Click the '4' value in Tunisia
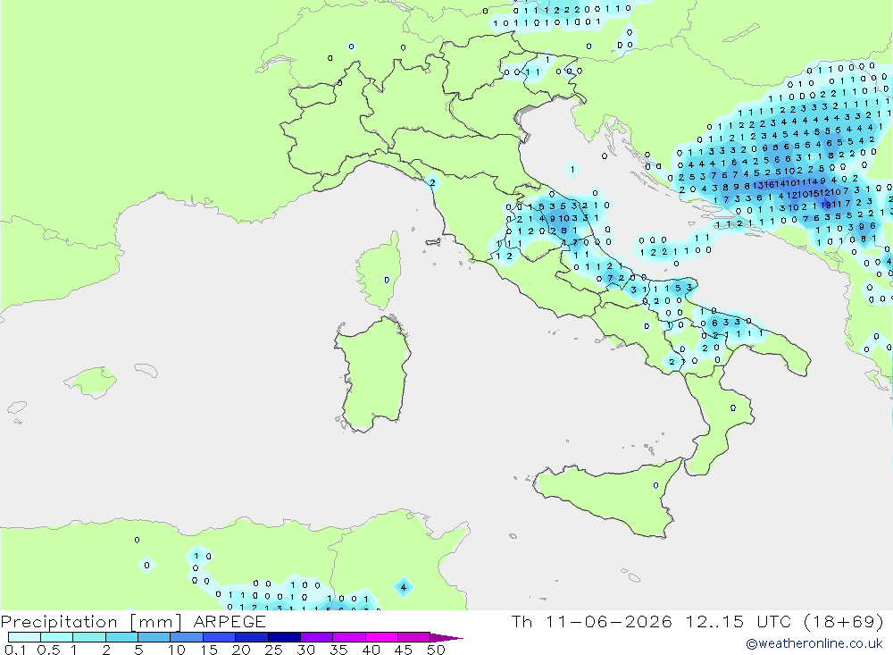The width and height of the screenshot is (893, 655). [x=404, y=587]
